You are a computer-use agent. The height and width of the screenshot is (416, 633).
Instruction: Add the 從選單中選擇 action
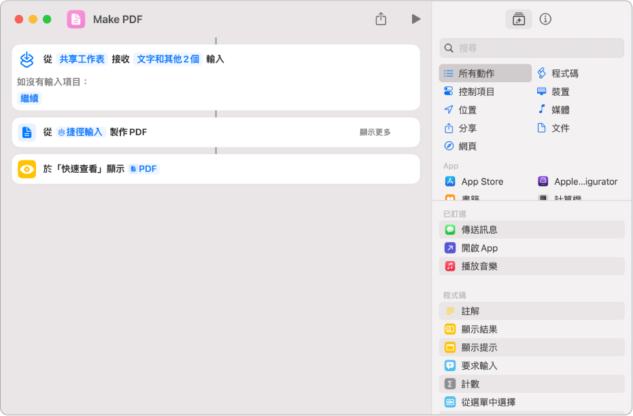pos(532,402)
